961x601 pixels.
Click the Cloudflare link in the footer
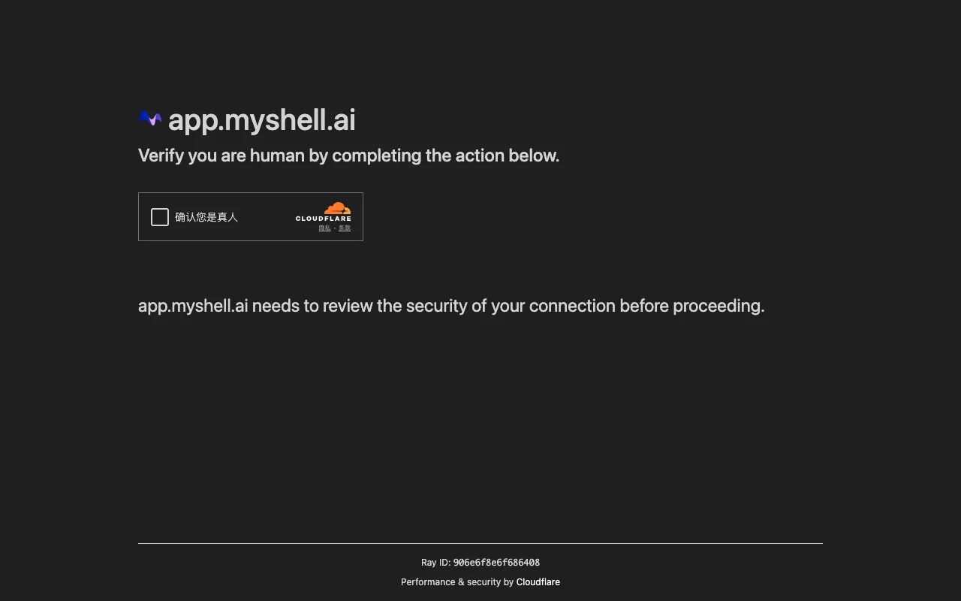538,581
